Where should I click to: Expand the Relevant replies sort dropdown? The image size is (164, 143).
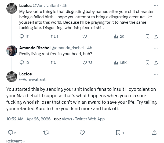click(16, 141)
